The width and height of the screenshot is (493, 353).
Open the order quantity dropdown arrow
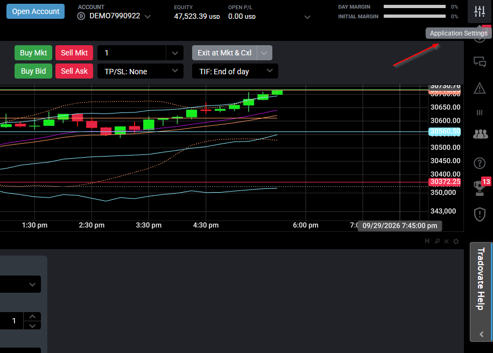[175, 53]
